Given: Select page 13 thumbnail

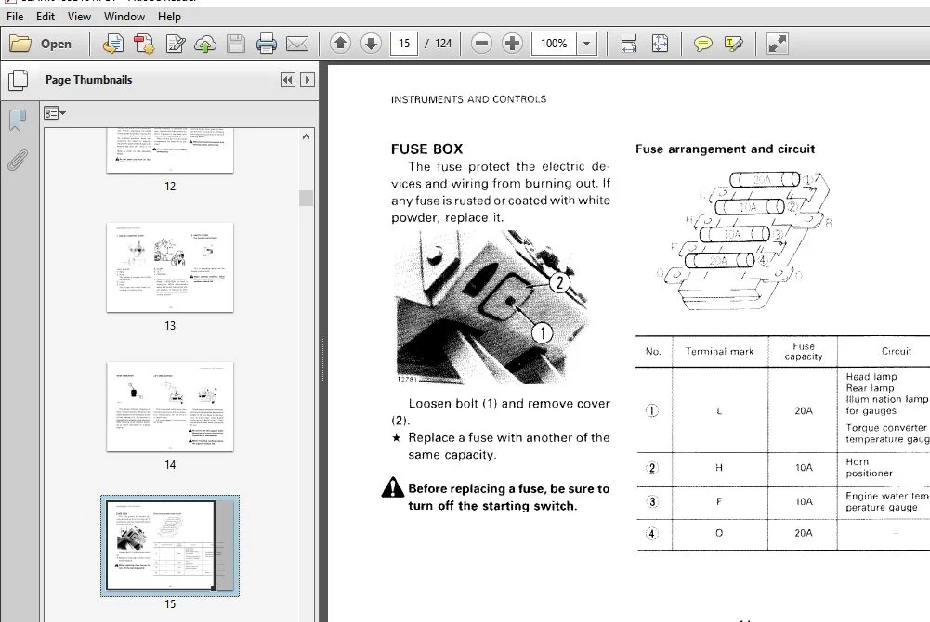Looking at the screenshot, I should 170,267.
